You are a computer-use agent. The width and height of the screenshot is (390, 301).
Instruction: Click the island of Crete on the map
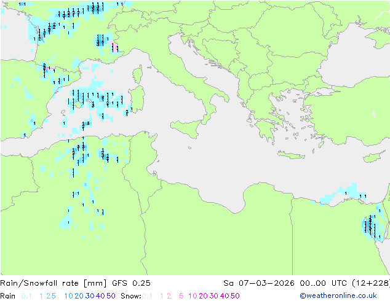292,154
